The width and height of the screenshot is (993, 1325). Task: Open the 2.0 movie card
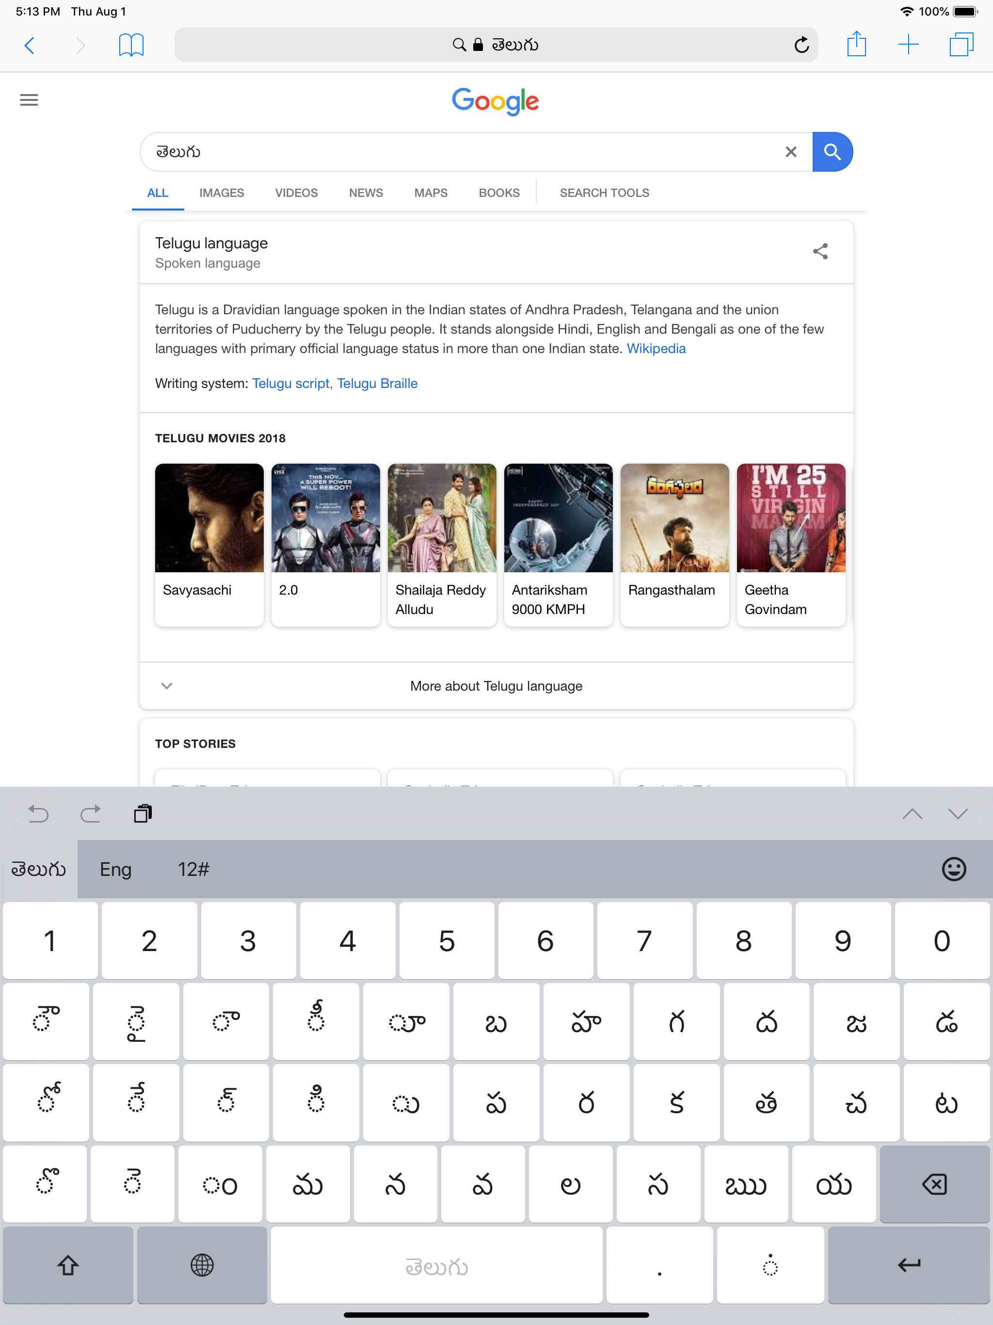point(325,545)
